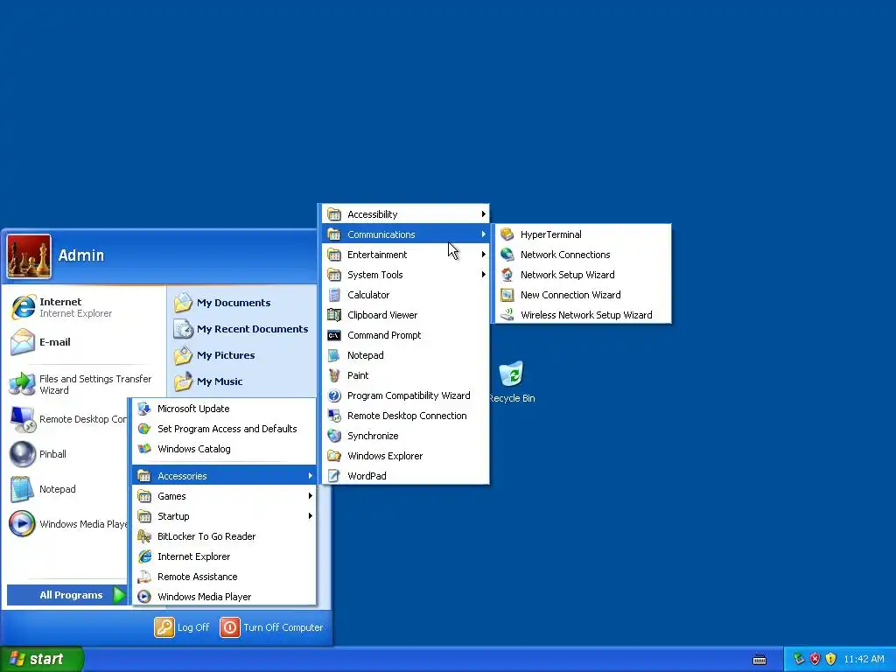Click the Calculator icon in Accessories
Viewport: 896px width, 672px height.
pos(334,295)
